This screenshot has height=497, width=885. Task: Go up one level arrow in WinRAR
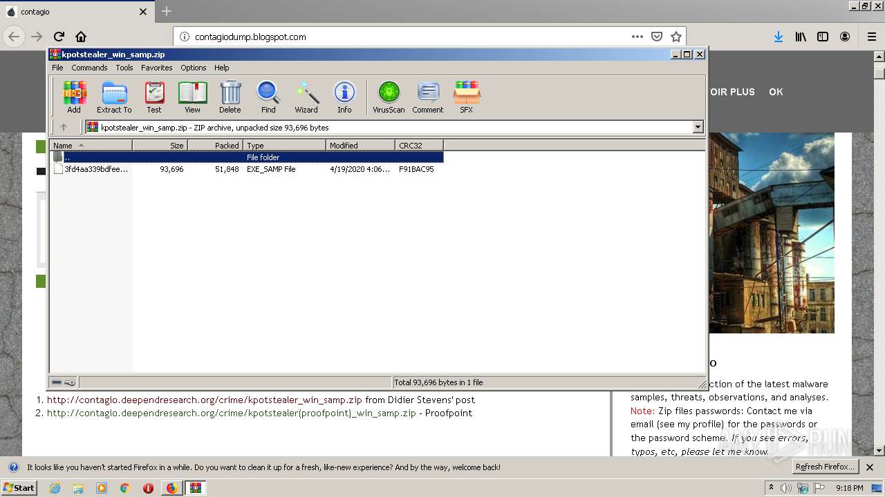pos(64,127)
